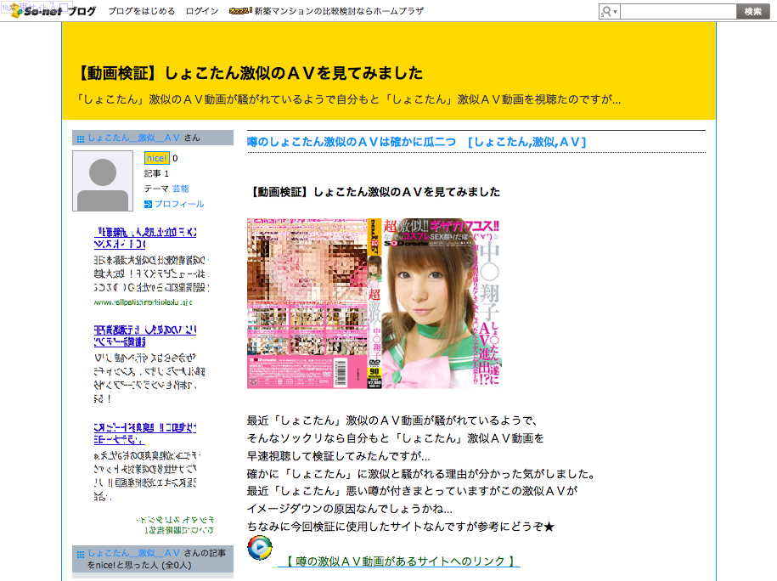Open the blog title 【動画検証】 header

coord(250,73)
